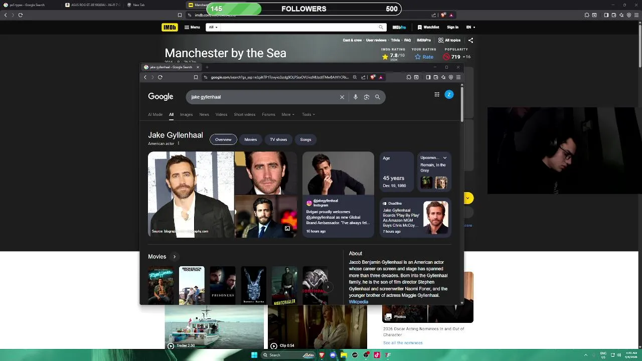The image size is (642, 361).
Task: Switch to the News results tab
Action: [204, 114]
